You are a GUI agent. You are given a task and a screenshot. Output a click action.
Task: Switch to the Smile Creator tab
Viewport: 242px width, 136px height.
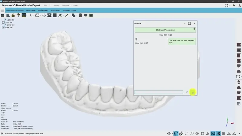tap(55, 10)
